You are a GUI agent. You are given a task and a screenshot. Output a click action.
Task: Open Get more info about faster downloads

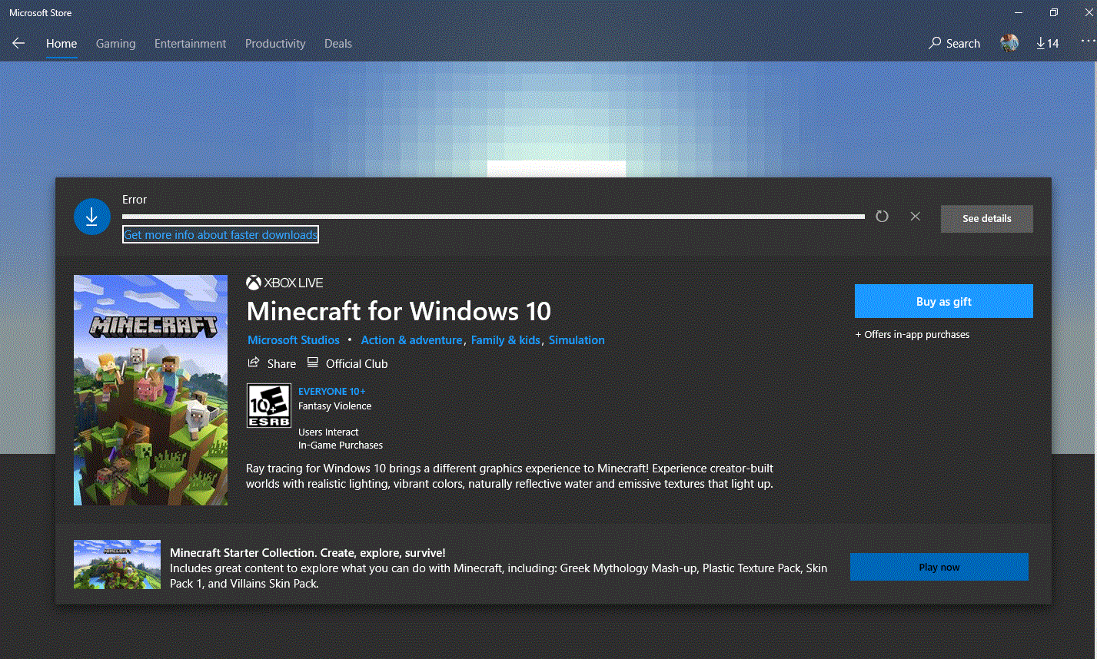(221, 234)
